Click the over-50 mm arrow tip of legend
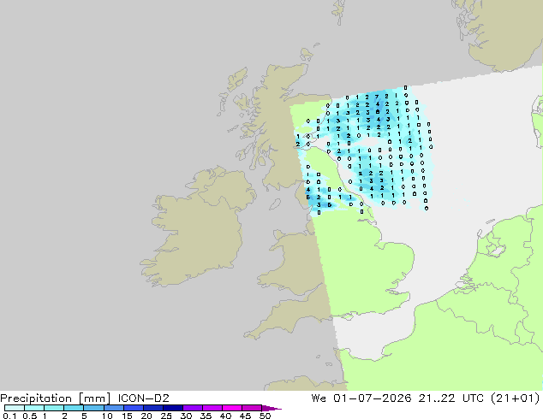Screen dimensions: 543x419 (271, 408)
